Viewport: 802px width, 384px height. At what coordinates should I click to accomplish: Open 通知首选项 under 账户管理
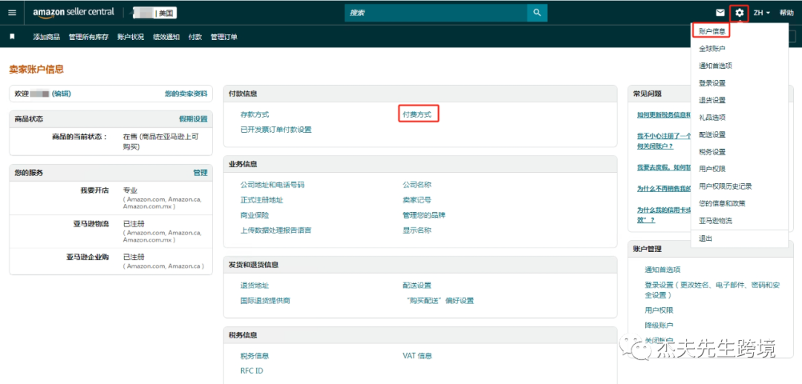(662, 270)
